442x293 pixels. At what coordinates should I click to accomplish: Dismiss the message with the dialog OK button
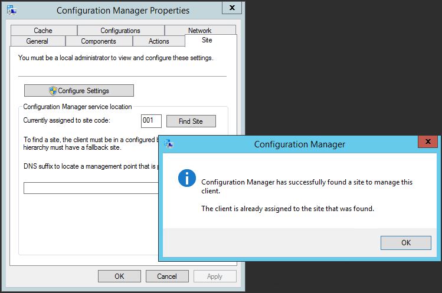coord(405,242)
